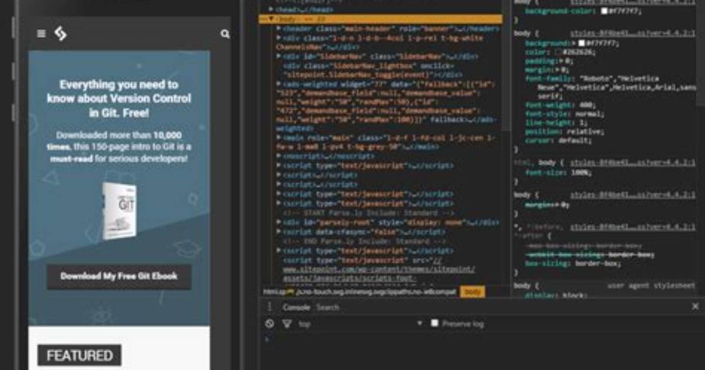Select the END Parse.ly Include comment line
This screenshot has height=370, width=705.
click(x=364, y=242)
